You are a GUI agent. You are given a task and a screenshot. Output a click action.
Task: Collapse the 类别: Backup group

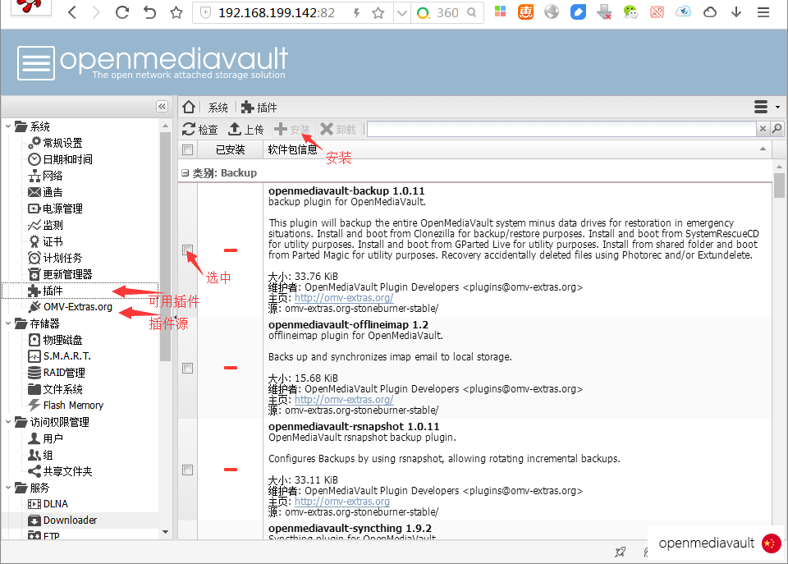(x=186, y=173)
